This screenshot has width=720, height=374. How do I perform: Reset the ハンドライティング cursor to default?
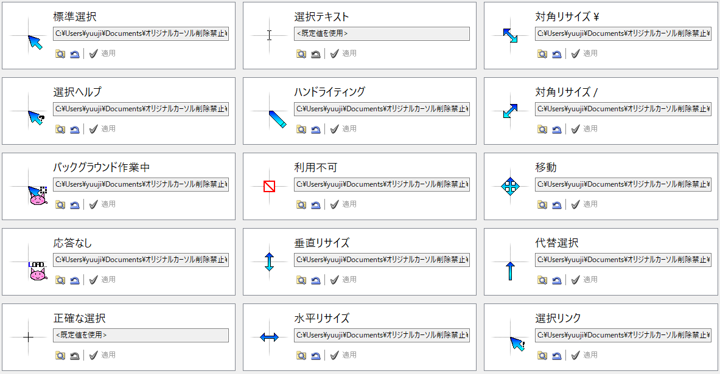[x=315, y=129]
